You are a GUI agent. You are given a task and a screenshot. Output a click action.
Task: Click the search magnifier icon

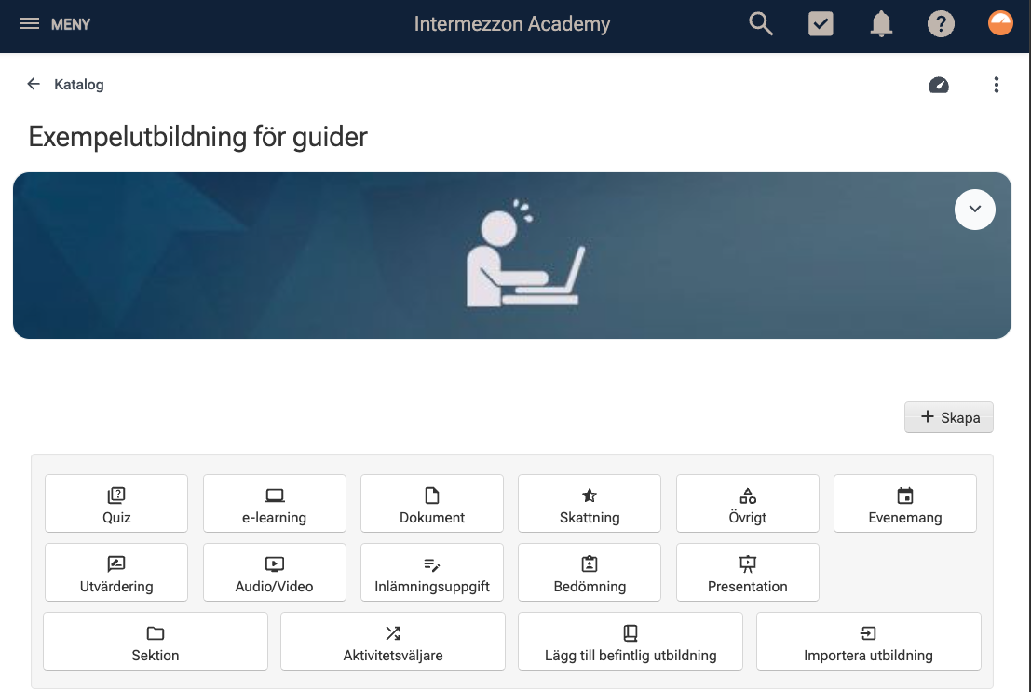761,24
